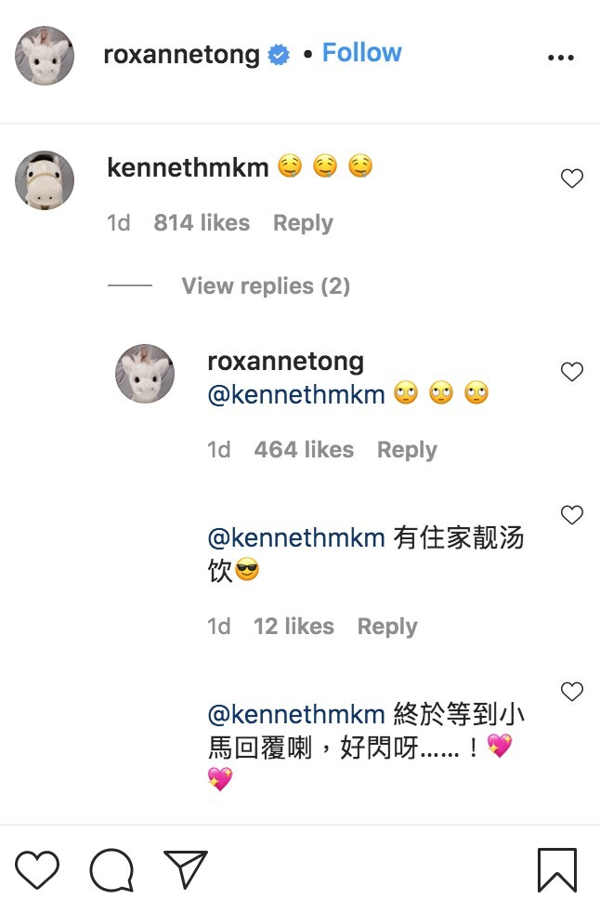
Task: Open 814 likes on kennethmkm's comment
Action: 201,222
